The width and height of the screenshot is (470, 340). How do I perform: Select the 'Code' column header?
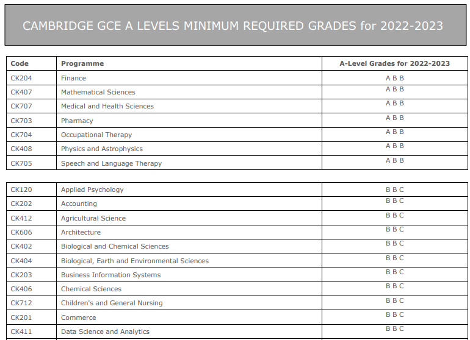click(x=20, y=63)
